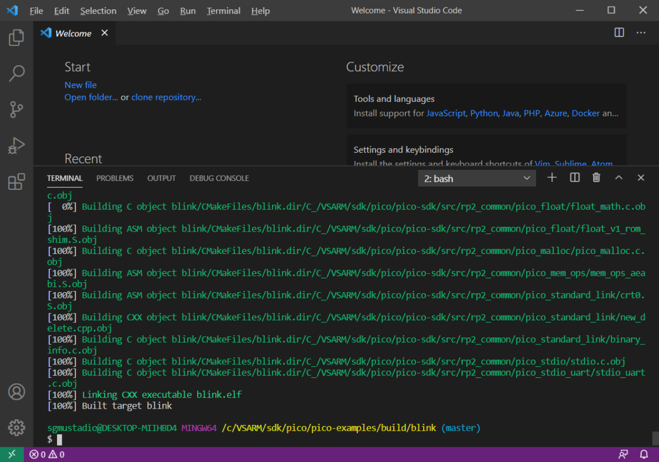Open the notifications bell in the status bar

[644, 454]
